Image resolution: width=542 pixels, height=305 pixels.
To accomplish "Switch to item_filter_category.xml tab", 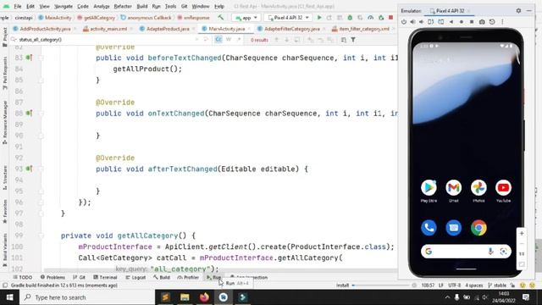I will coord(363,29).
